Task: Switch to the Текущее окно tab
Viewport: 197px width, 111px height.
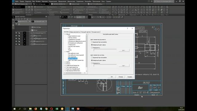Action: pyautogui.click(x=96, y=32)
